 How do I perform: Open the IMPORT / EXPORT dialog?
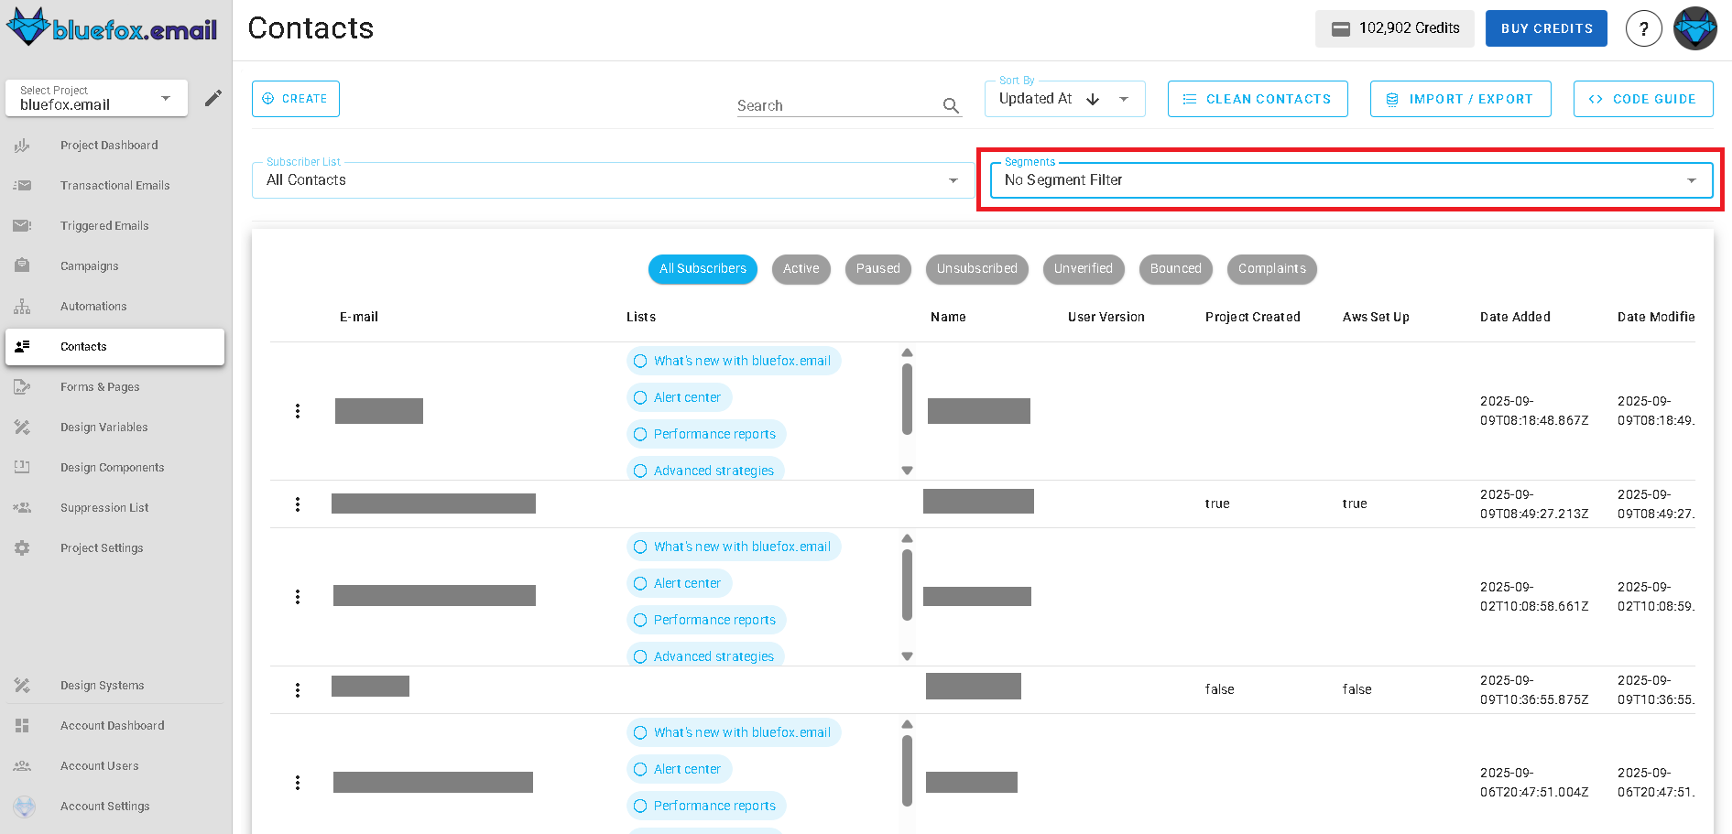pos(1460,98)
